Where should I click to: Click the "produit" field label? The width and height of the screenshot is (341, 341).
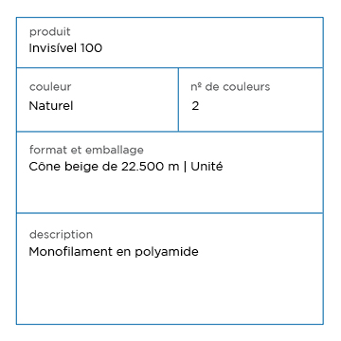(50, 32)
